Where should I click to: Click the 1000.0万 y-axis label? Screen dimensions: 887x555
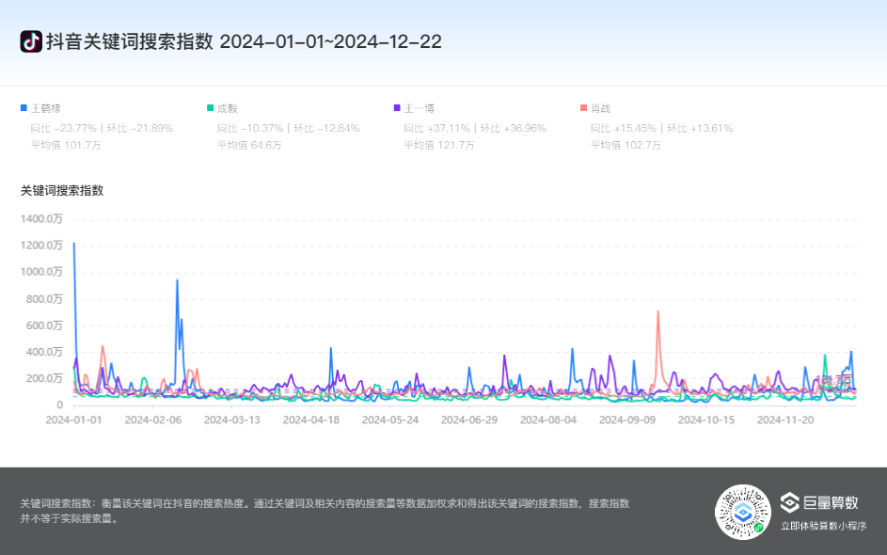pyautogui.click(x=41, y=272)
